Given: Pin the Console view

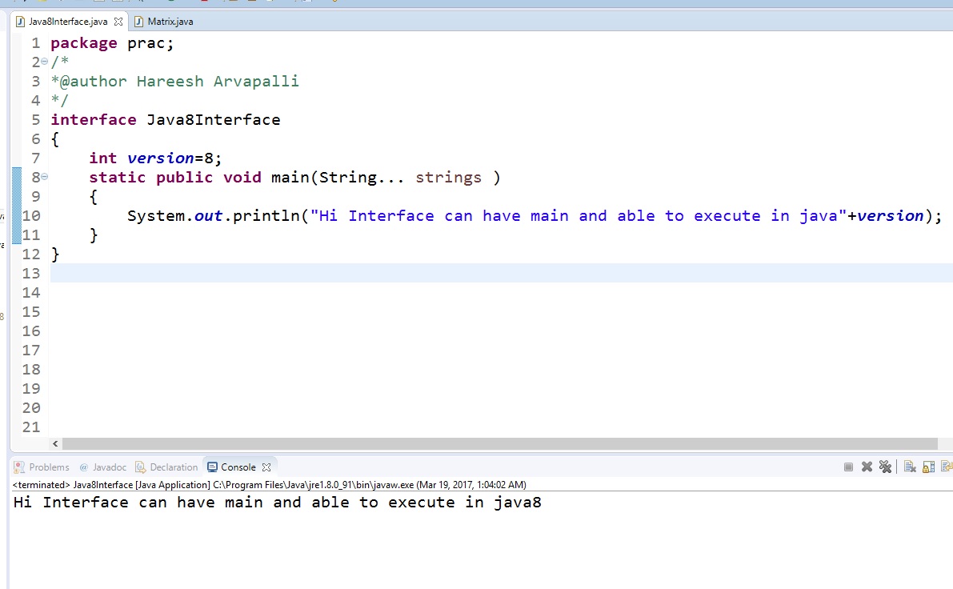Looking at the screenshot, I should (947, 467).
